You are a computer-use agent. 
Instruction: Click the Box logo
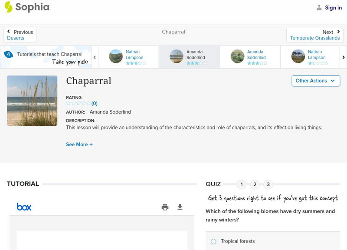click(x=24, y=207)
